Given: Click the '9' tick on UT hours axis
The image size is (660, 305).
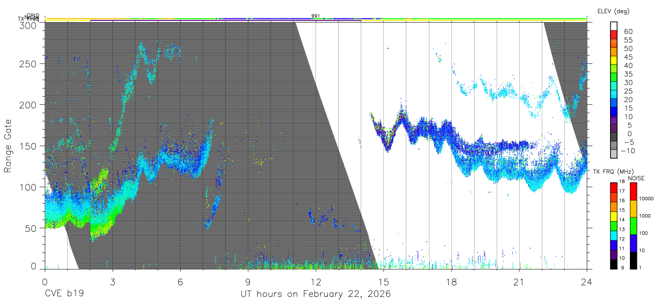Looking at the screenshot, I should pyautogui.click(x=248, y=282).
